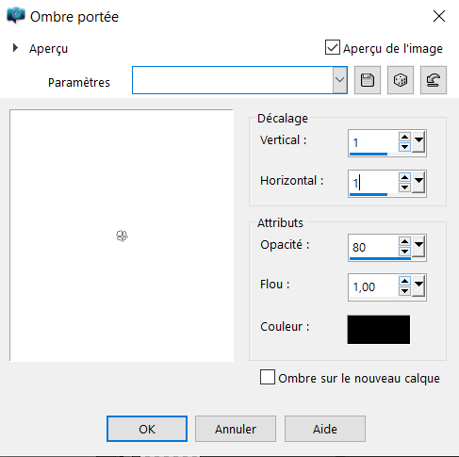Viewport: 459px width, 457px height.
Task: Reset settings to default with the arrow icon
Action: [434, 80]
